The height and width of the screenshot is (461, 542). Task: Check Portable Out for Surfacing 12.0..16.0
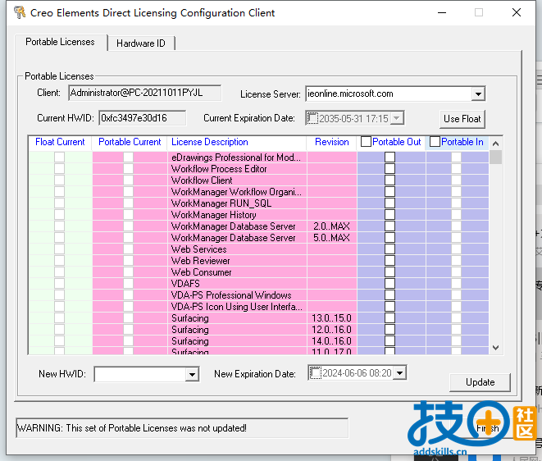pos(390,329)
